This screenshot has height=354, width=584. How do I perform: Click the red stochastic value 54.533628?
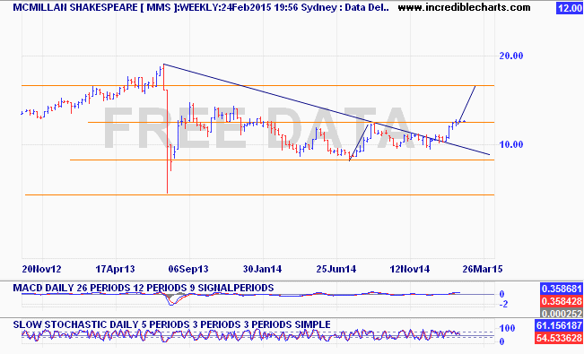click(x=559, y=338)
